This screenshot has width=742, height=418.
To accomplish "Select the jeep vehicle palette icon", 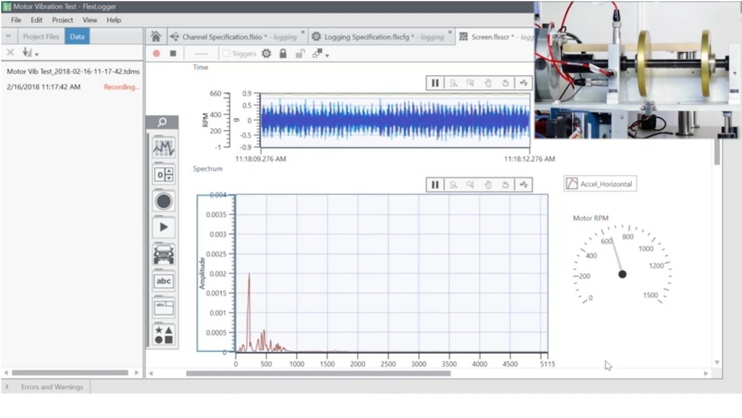I will point(163,254).
